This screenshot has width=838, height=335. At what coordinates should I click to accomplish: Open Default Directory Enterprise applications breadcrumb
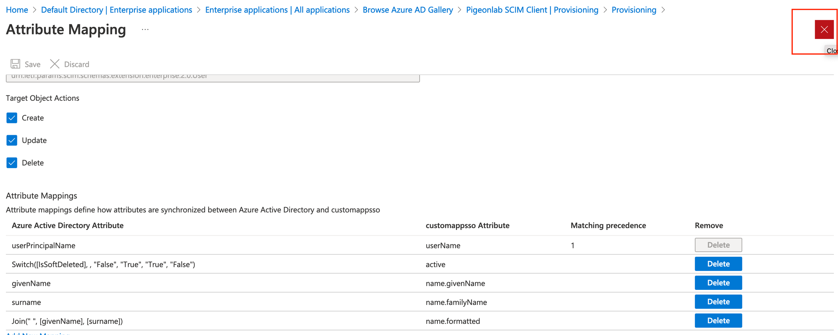pyautogui.click(x=117, y=10)
